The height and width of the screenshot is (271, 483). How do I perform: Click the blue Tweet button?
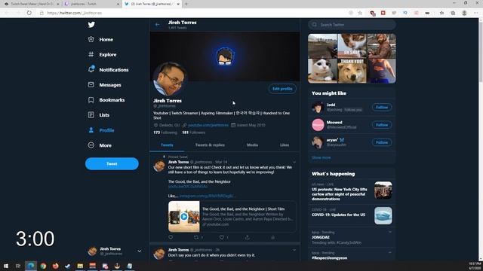point(112,164)
